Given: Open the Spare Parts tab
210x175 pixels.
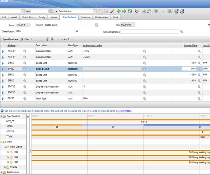Looking at the screenshot, I should click(28, 17).
